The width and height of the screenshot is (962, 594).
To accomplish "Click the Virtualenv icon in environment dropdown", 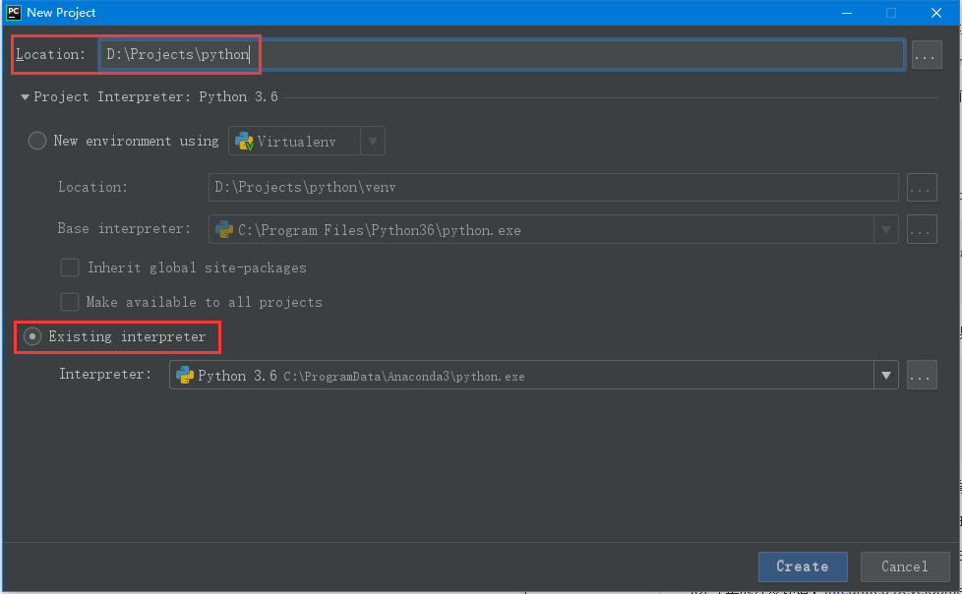I will [243, 142].
